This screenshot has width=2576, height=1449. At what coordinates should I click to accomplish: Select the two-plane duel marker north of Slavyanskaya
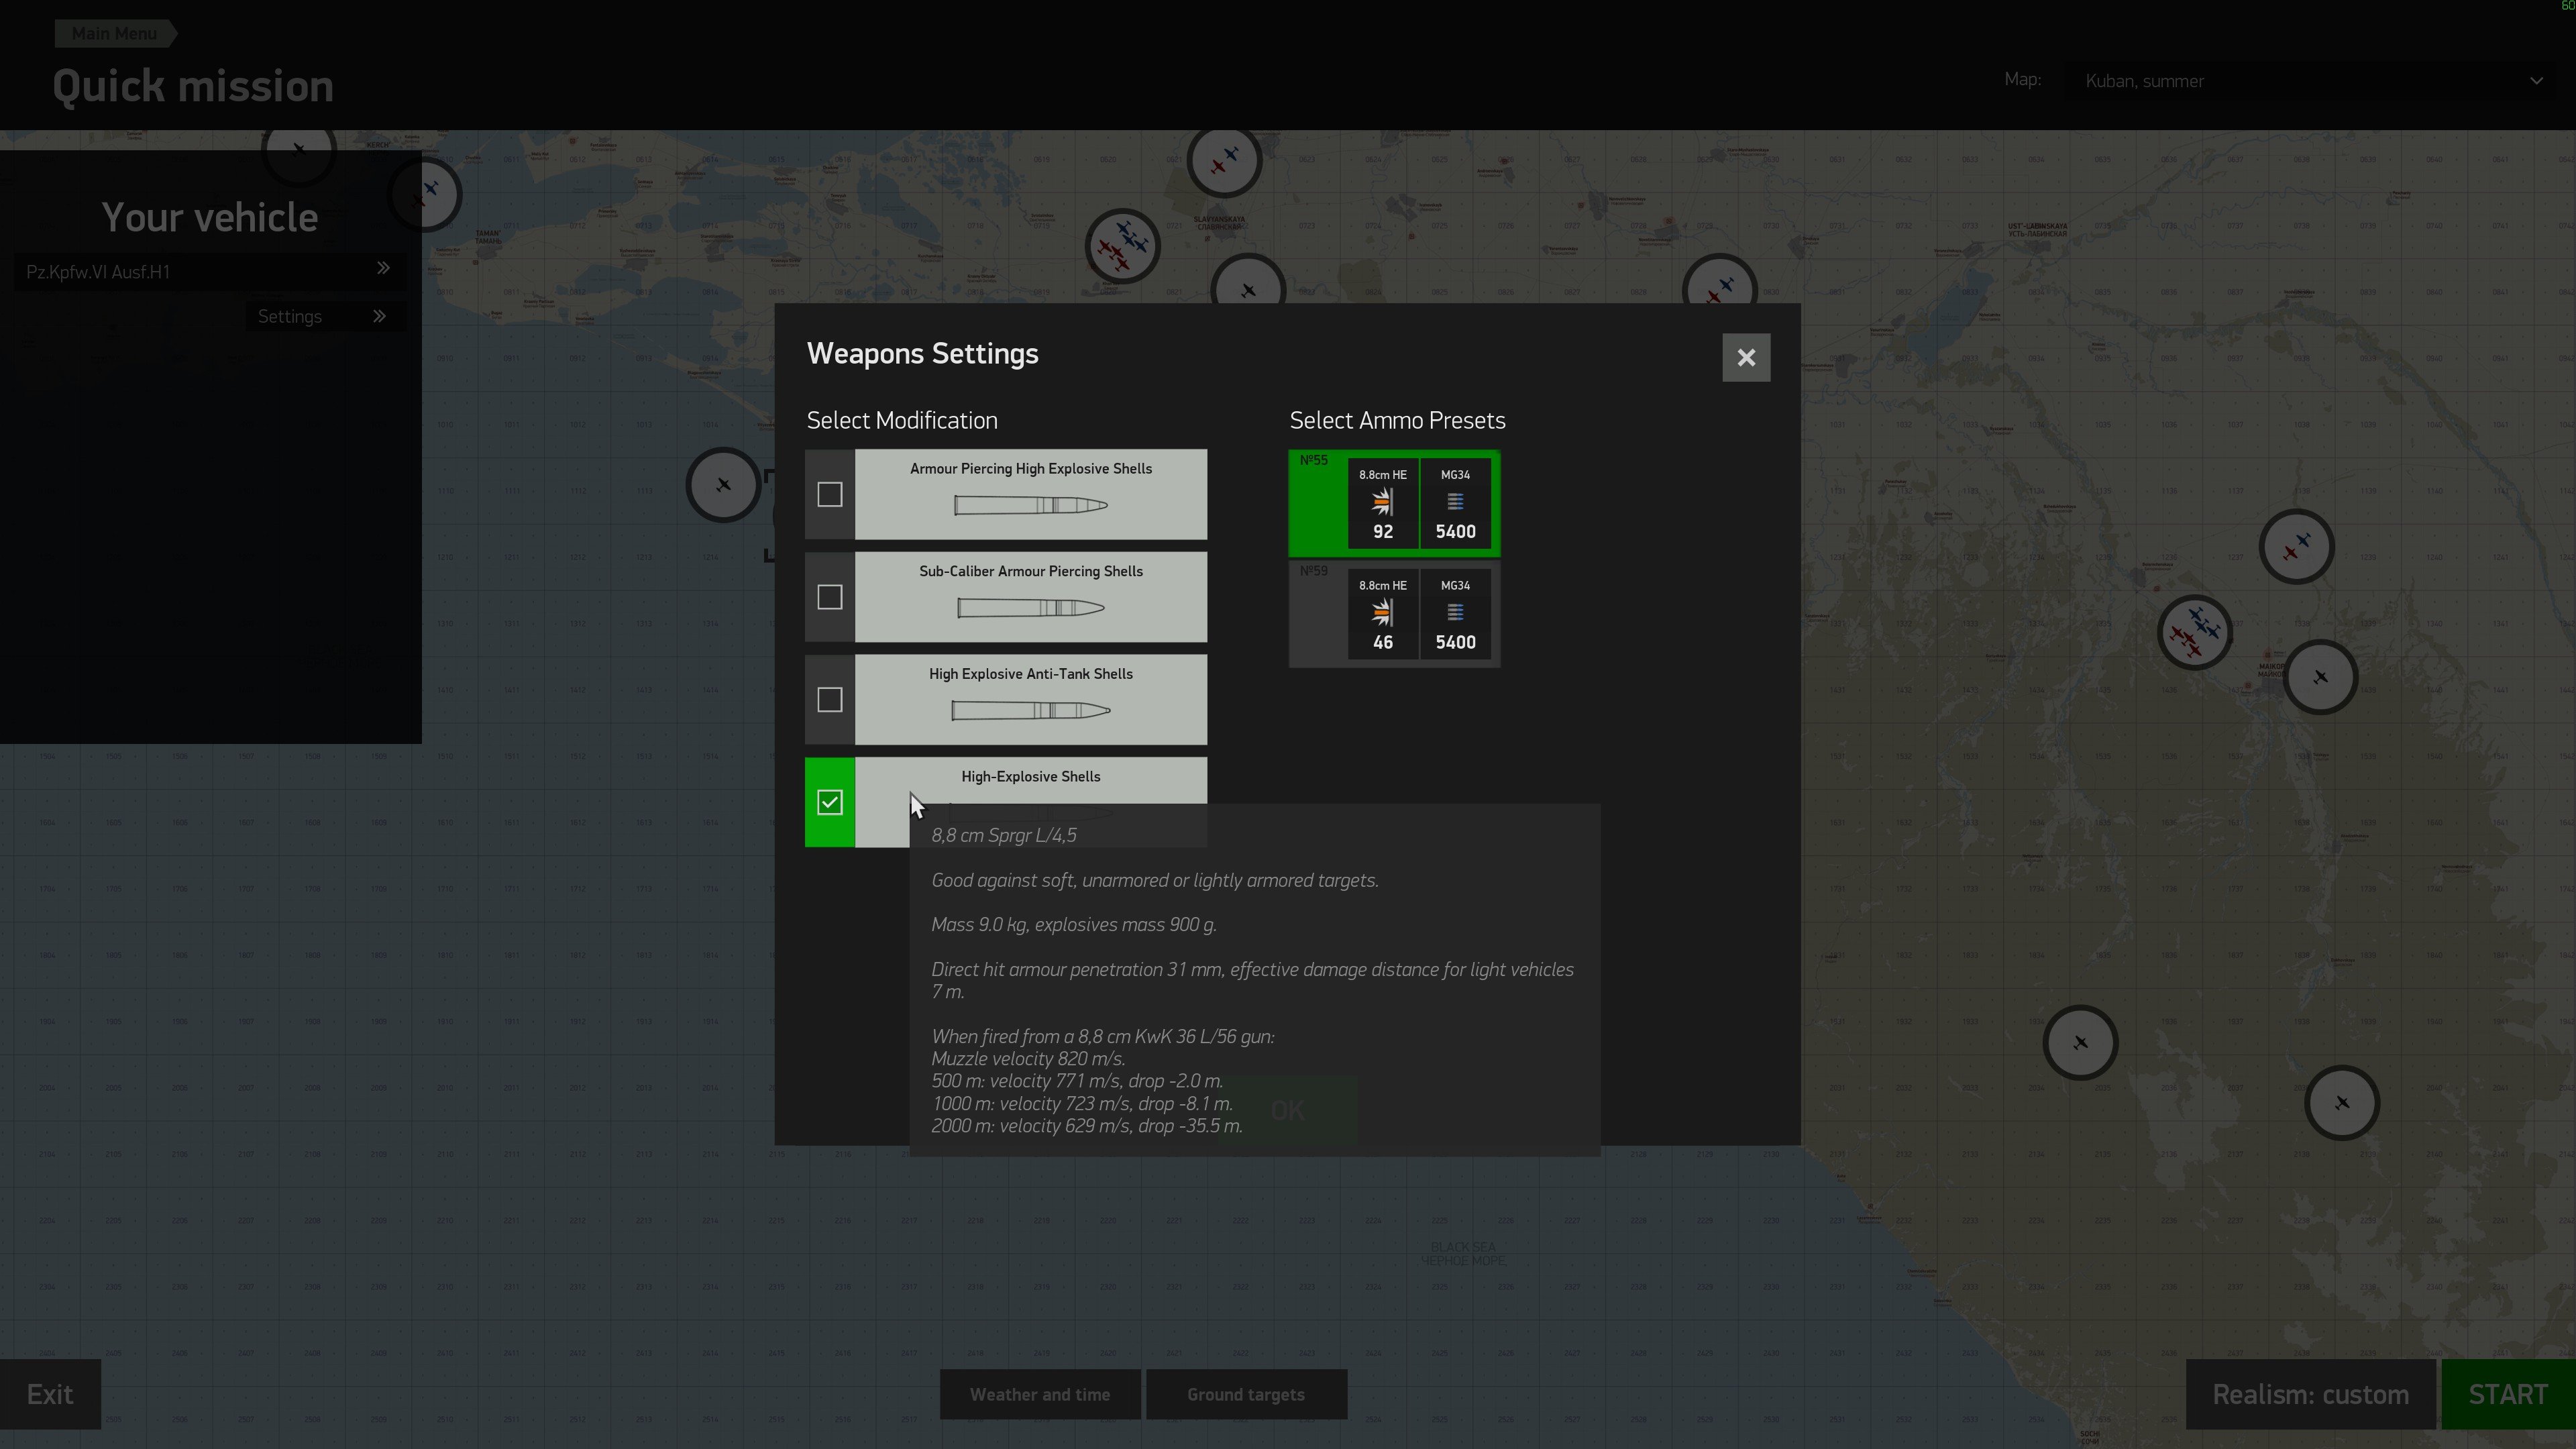1224,160
